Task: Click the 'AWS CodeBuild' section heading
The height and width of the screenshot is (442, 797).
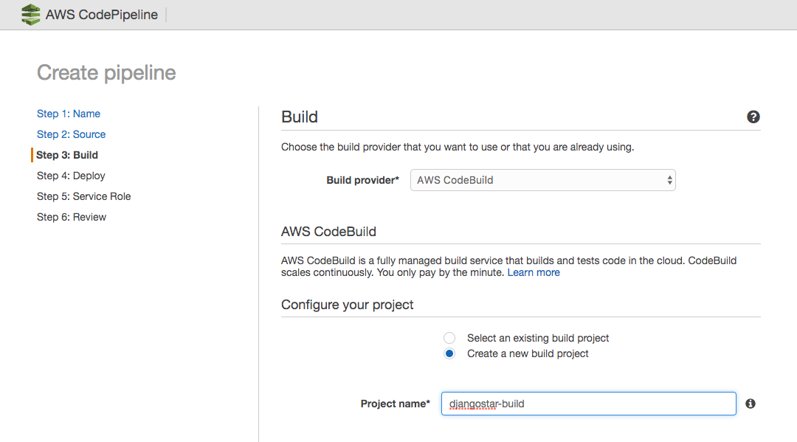Action: (328, 232)
